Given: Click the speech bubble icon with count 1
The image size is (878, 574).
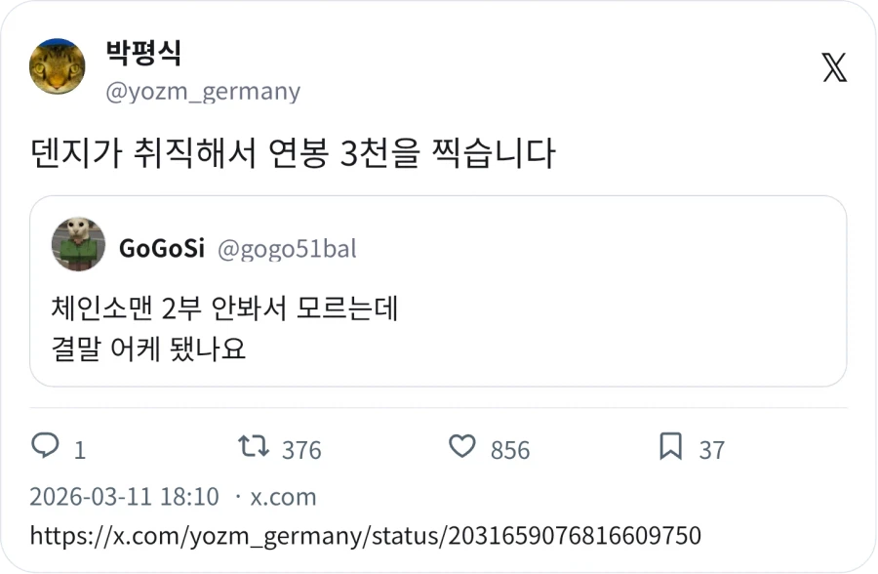Looking at the screenshot, I should (x=45, y=448).
